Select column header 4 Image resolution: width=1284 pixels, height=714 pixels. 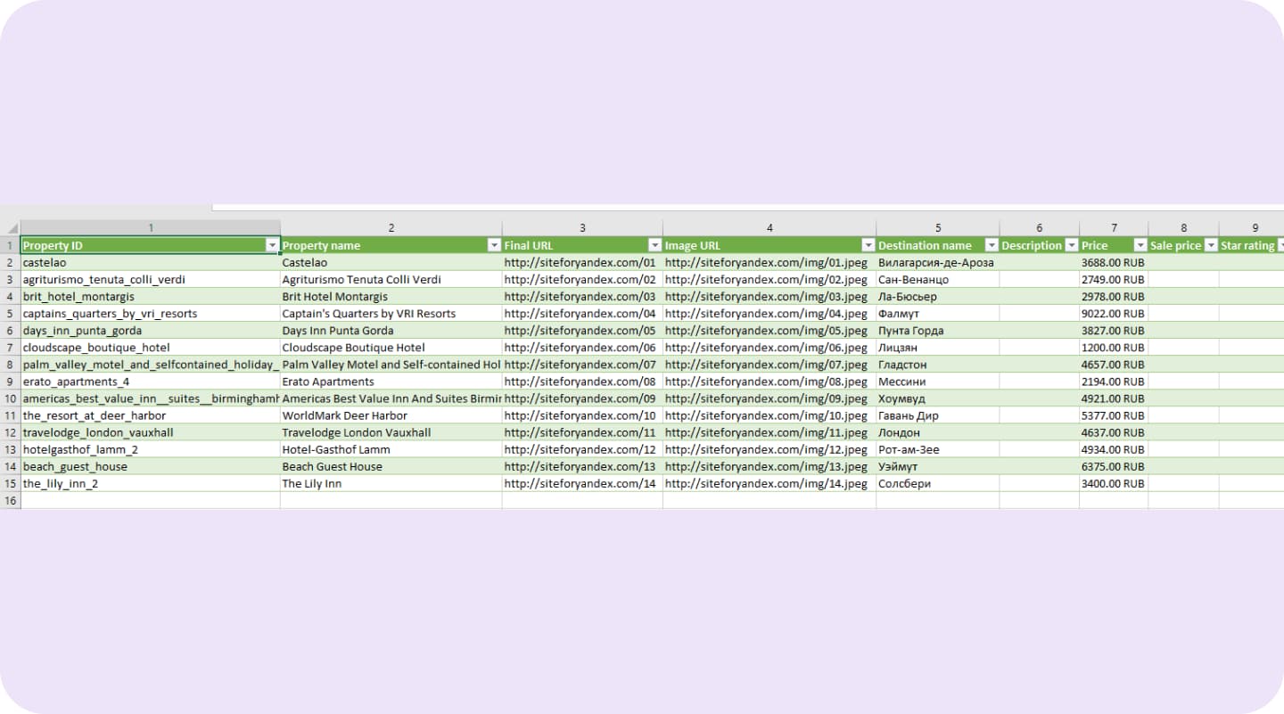pos(770,228)
